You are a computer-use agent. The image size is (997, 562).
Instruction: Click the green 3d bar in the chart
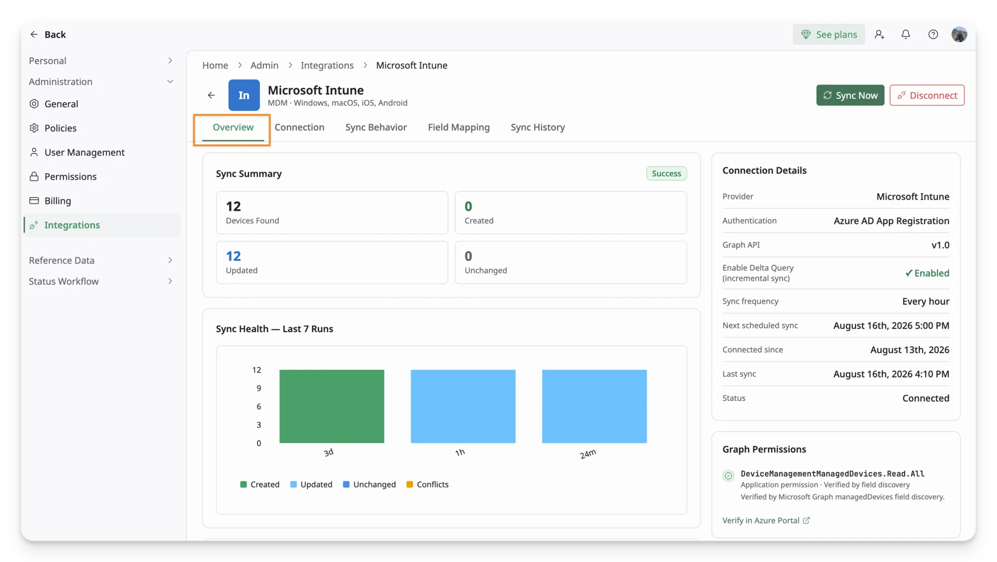(332, 406)
